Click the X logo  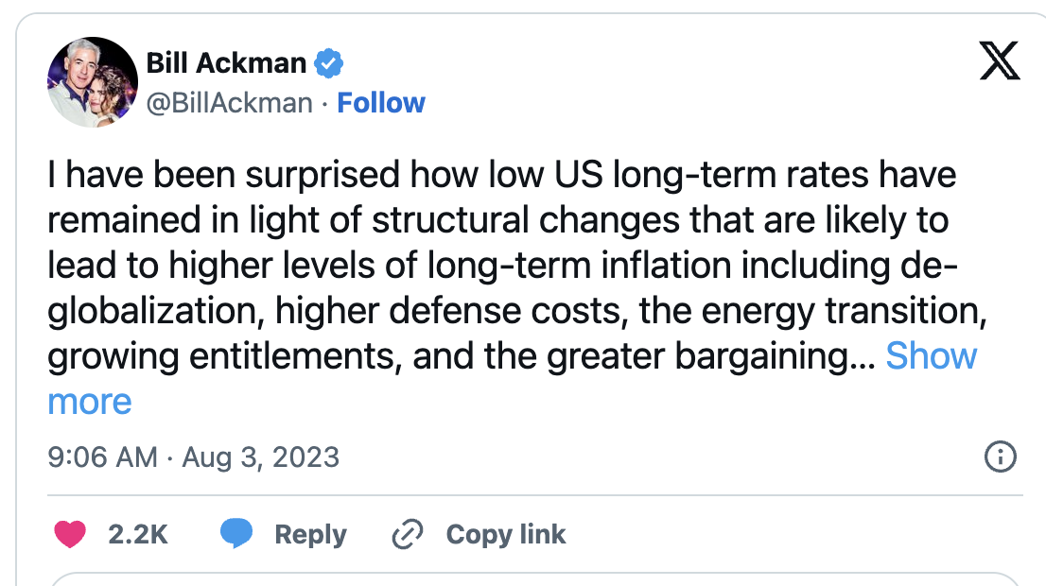[998, 64]
